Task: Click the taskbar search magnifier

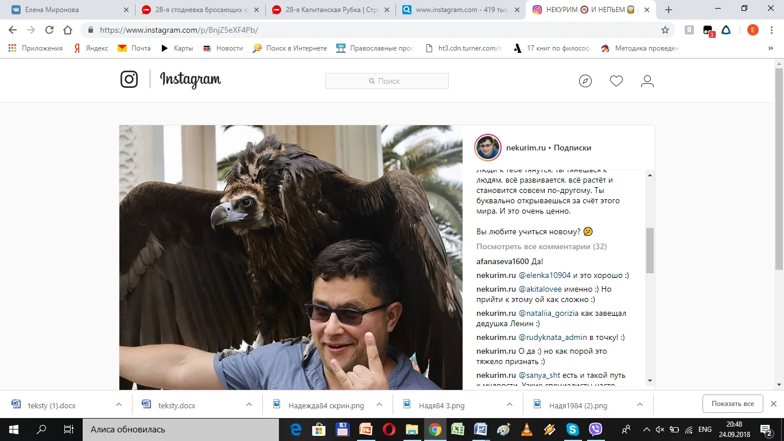Action: [41, 430]
